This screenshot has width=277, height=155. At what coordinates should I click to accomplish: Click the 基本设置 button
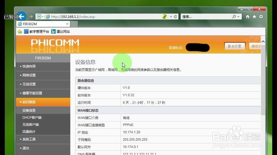pyautogui.click(x=234, y=46)
